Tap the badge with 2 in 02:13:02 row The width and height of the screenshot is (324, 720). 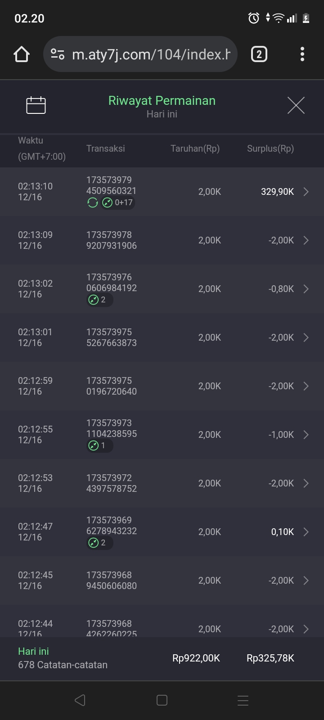click(99, 300)
